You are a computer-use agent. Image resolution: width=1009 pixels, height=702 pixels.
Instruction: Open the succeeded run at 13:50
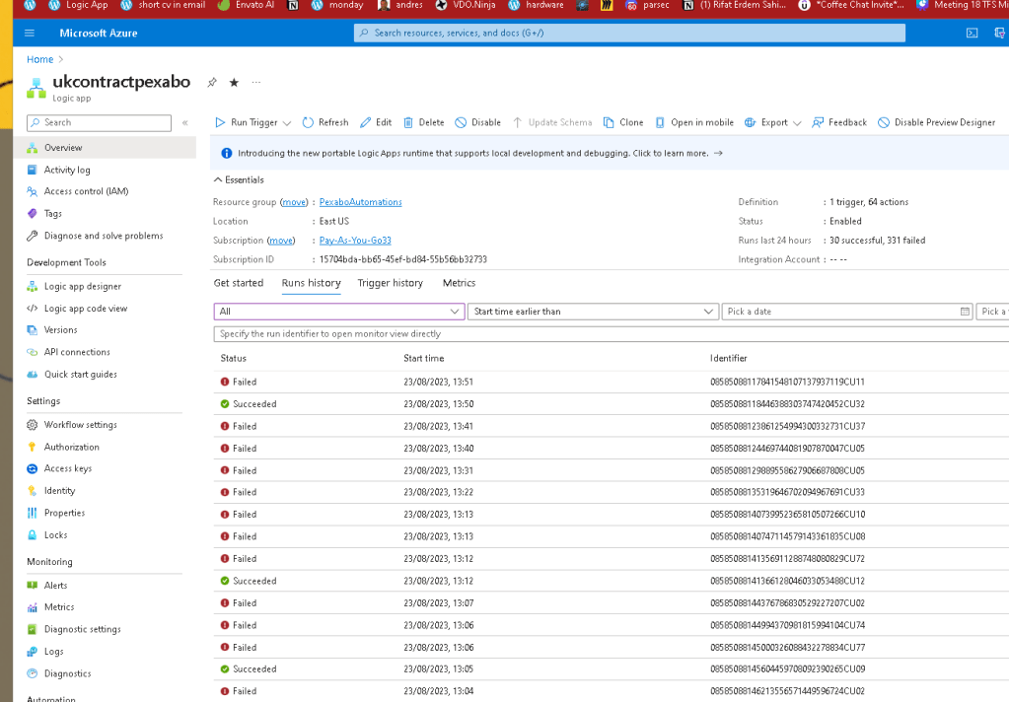tap(611, 404)
